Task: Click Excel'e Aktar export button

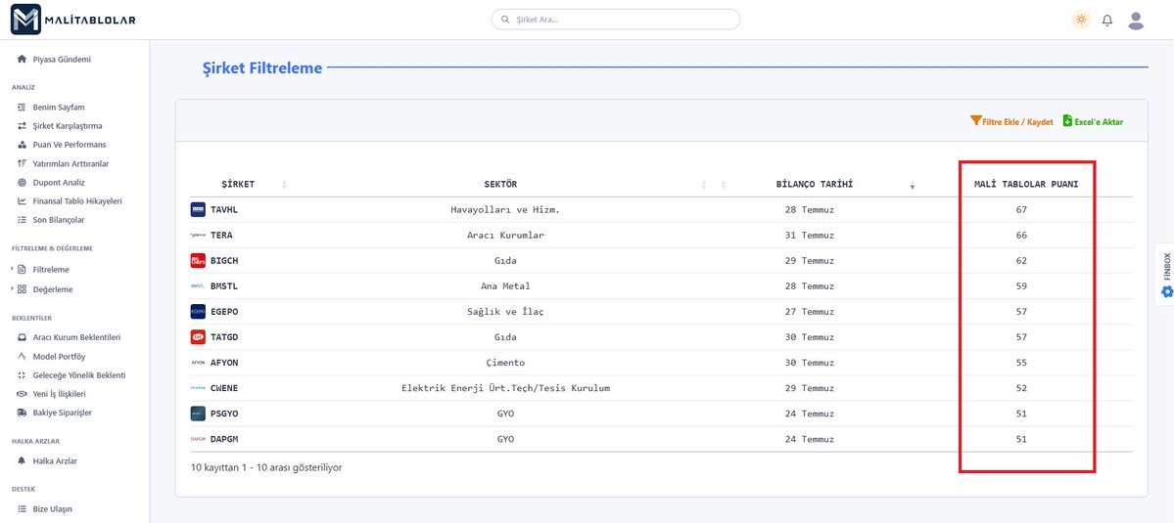Action: coord(1093,121)
